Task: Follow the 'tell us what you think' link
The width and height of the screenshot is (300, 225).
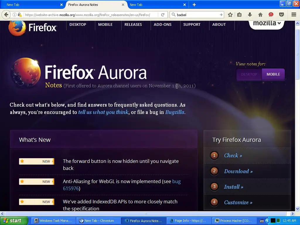Action: [x=103, y=112]
